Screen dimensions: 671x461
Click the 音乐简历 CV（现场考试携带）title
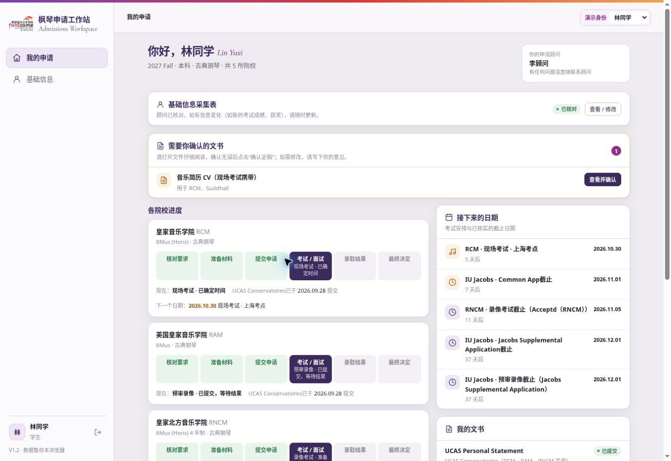(x=217, y=177)
